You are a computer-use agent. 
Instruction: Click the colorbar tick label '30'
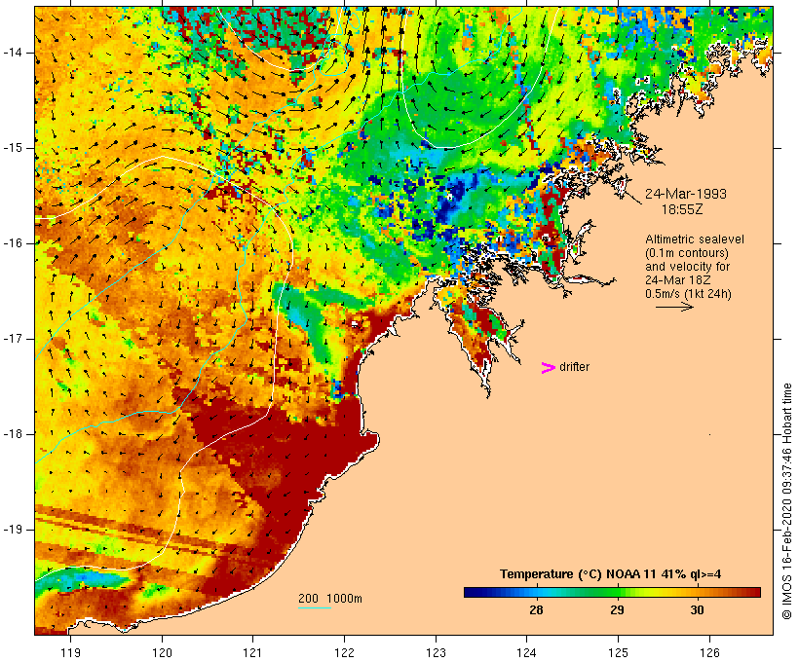697,609
